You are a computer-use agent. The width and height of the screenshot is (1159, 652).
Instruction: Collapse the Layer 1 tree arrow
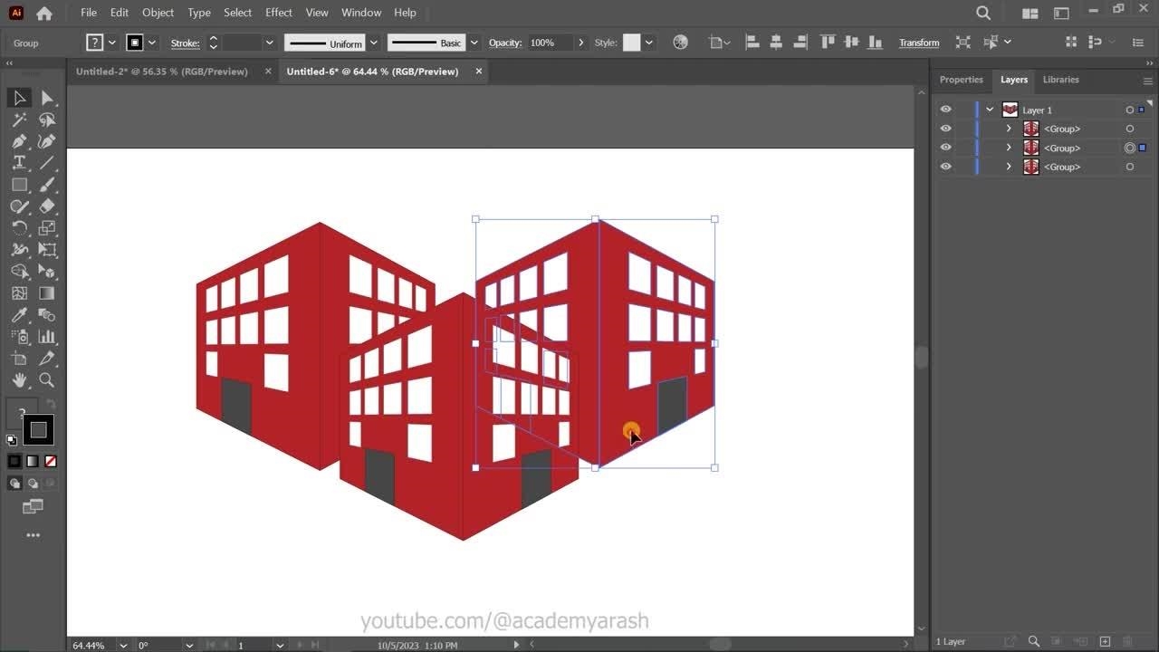pyautogui.click(x=990, y=110)
